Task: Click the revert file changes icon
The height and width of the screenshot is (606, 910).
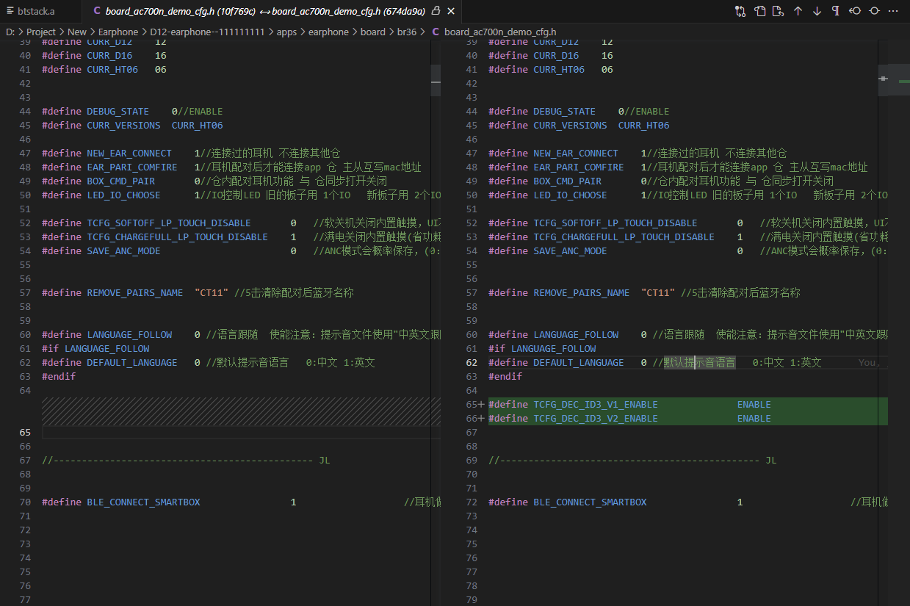Action: (x=779, y=11)
